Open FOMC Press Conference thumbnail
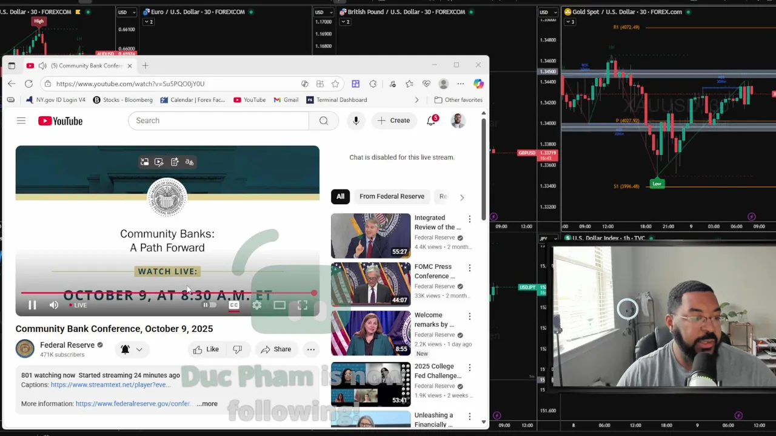 (x=370, y=285)
